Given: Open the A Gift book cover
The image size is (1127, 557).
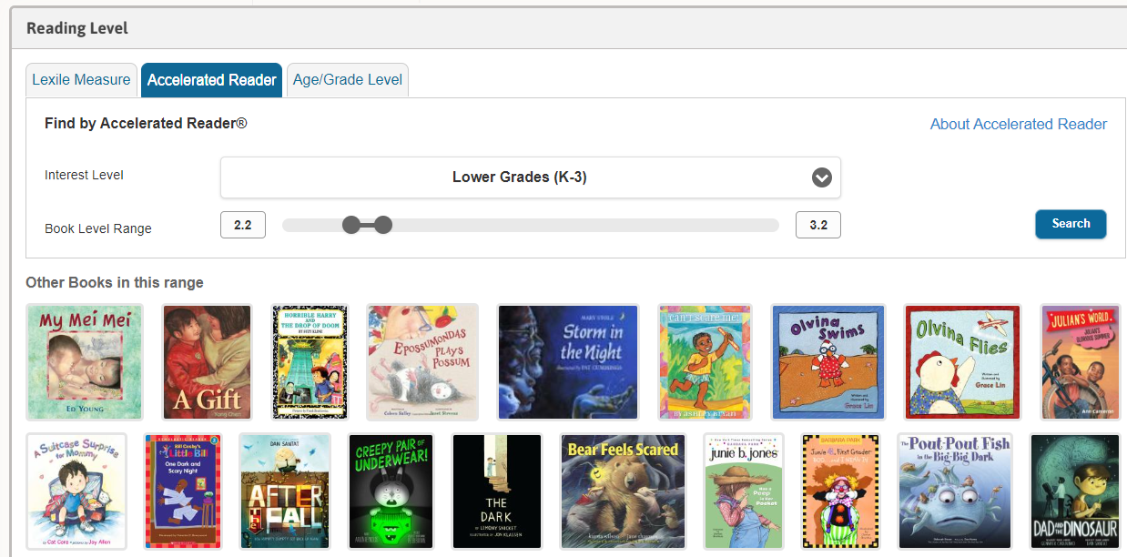Looking at the screenshot, I should [x=207, y=362].
